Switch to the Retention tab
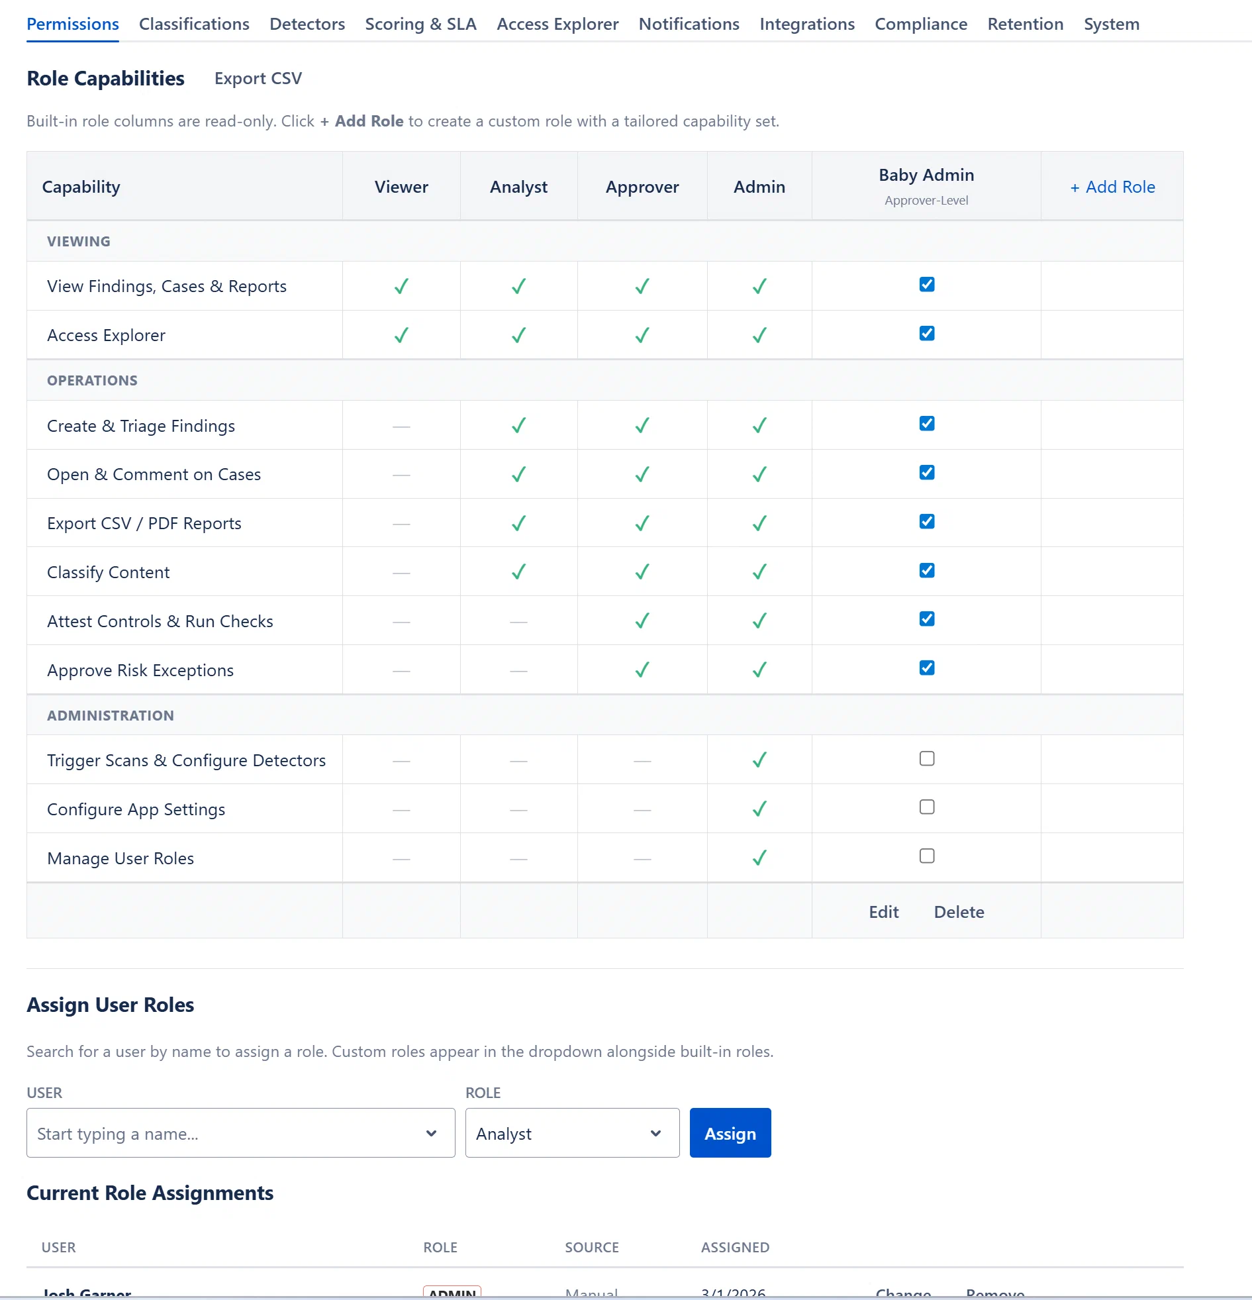 pos(1025,24)
